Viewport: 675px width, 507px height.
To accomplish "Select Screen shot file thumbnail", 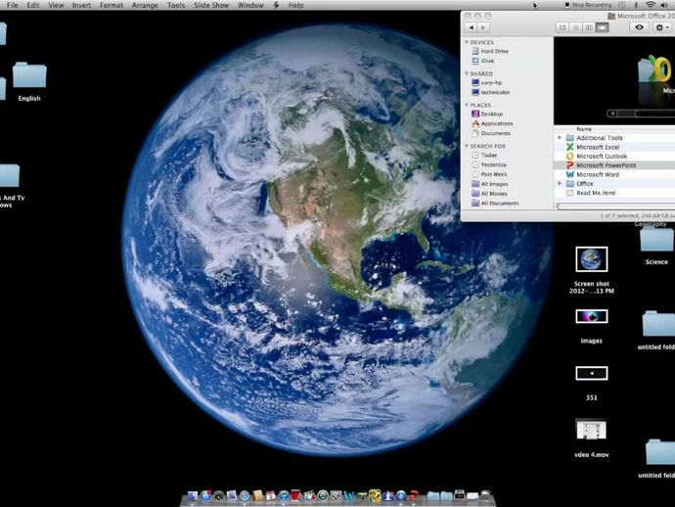I will (x=592, y=259).
